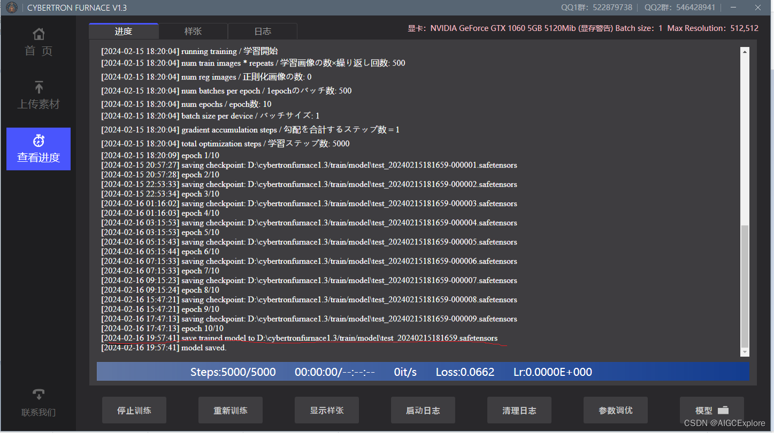Click the Cybertron Furnace app logo
The image size is (774, 433).
pyautogui.click(x=11, y=7)
